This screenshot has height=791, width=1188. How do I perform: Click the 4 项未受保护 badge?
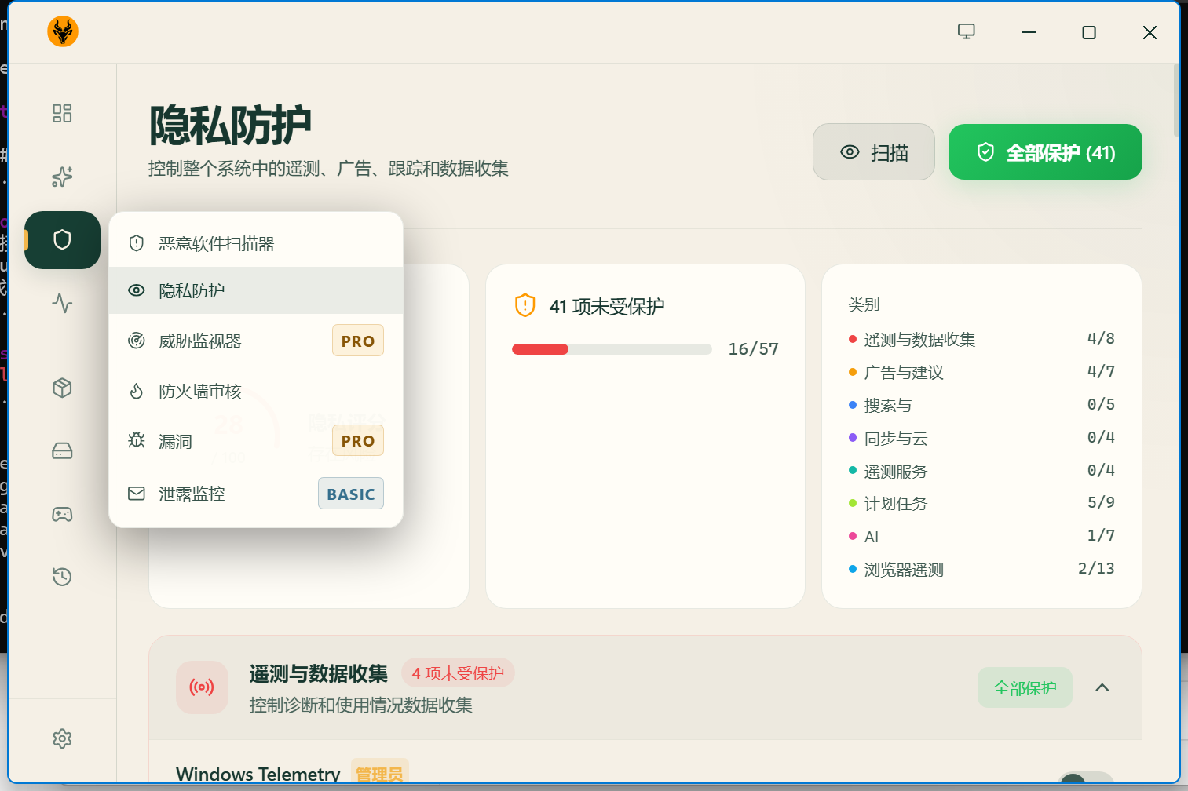point(458,673)
